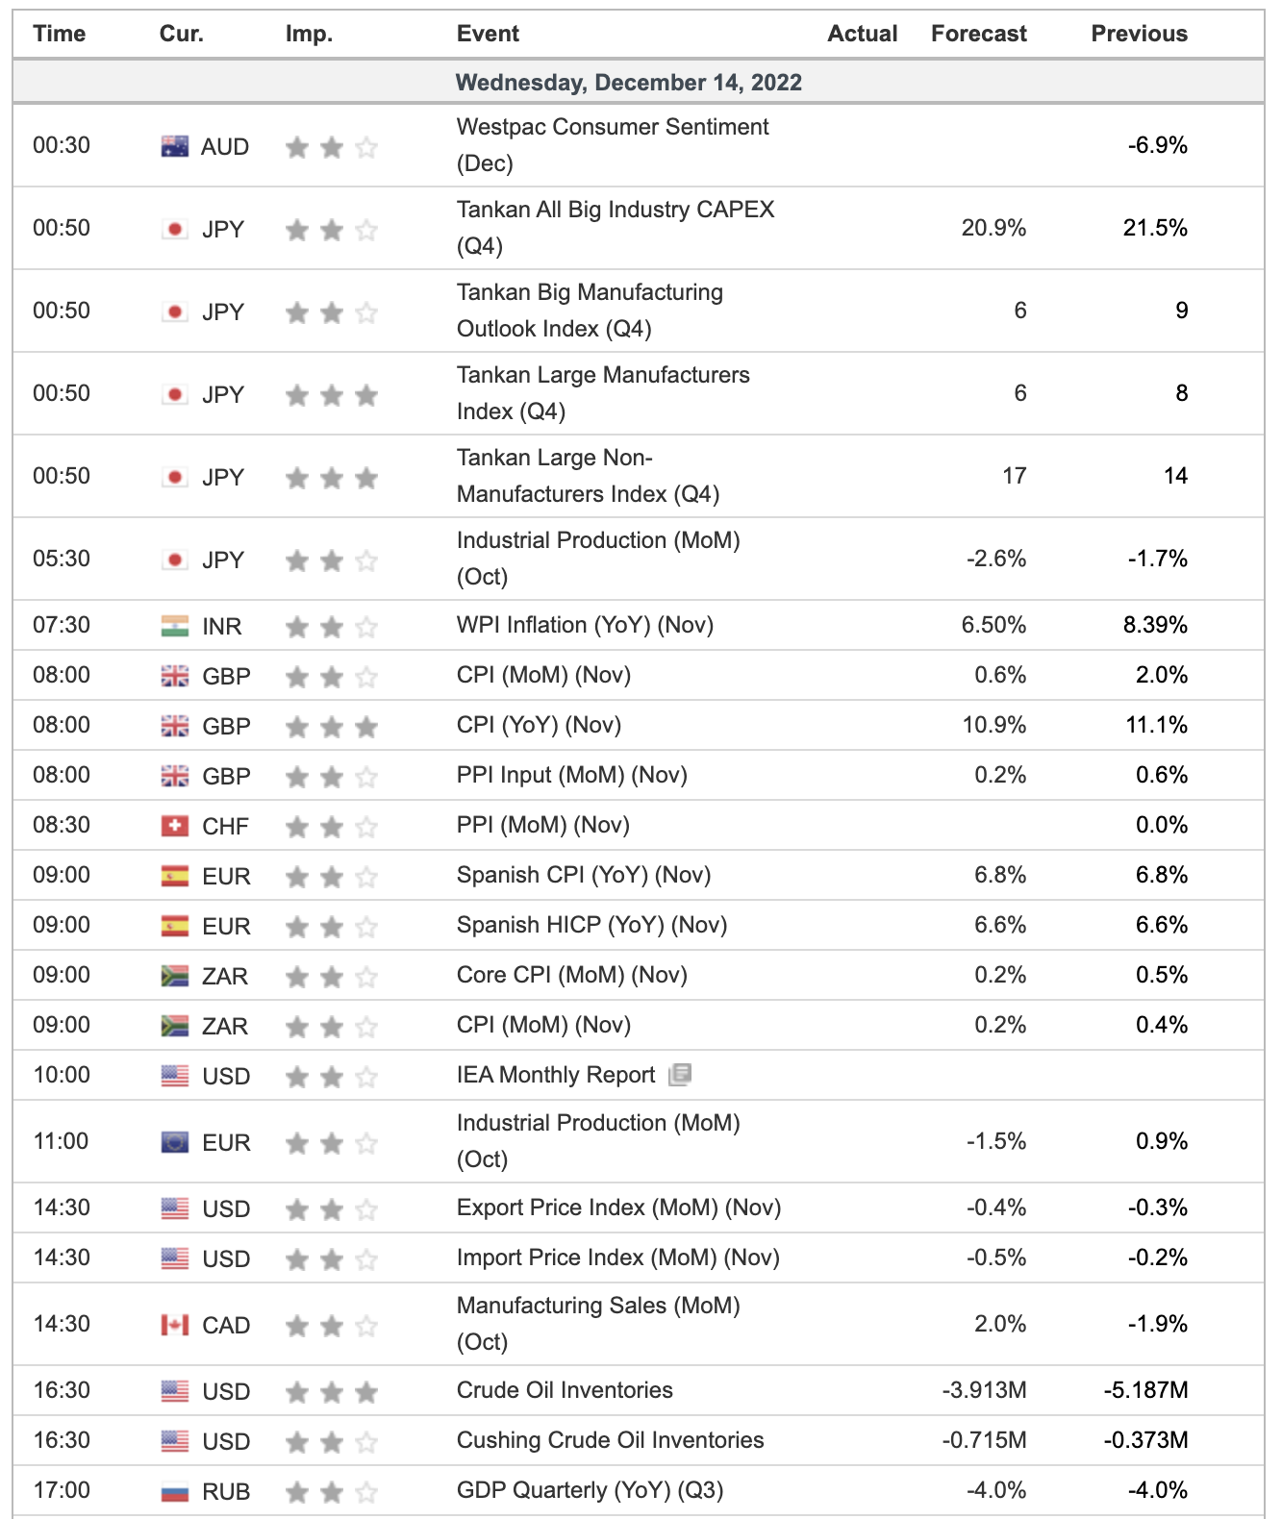
Task: Open the Cushing Crude Oil Inventories event
Action: point(610,1440)
